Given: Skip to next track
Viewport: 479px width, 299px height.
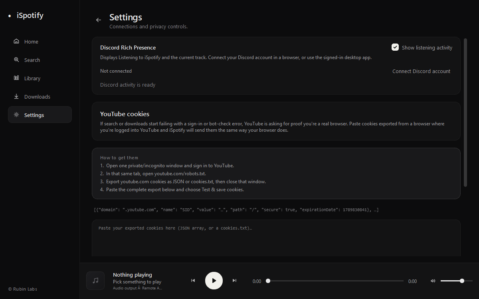Looking at the screenshot, I should pos(234,281).
